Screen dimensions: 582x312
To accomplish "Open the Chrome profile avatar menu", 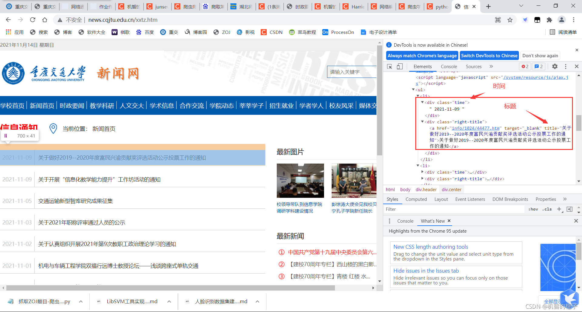I will [x=561, y=20].
